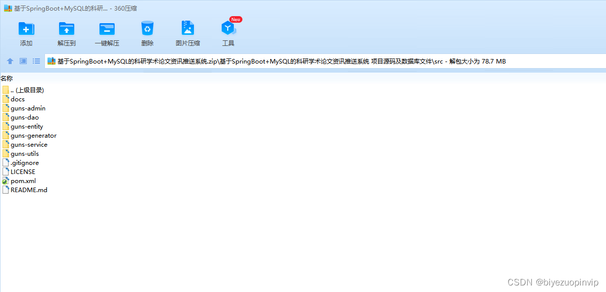Open the guns-generator folder

pyautogui.click(x=33, y=135)
